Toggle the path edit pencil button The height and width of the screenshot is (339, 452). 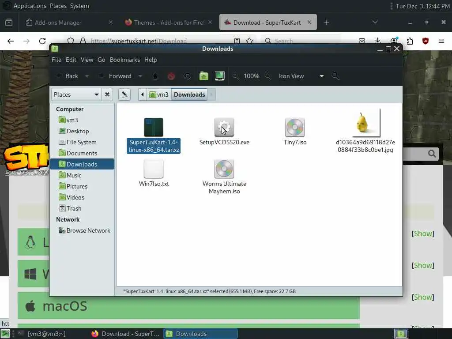(x=124, y=94)
